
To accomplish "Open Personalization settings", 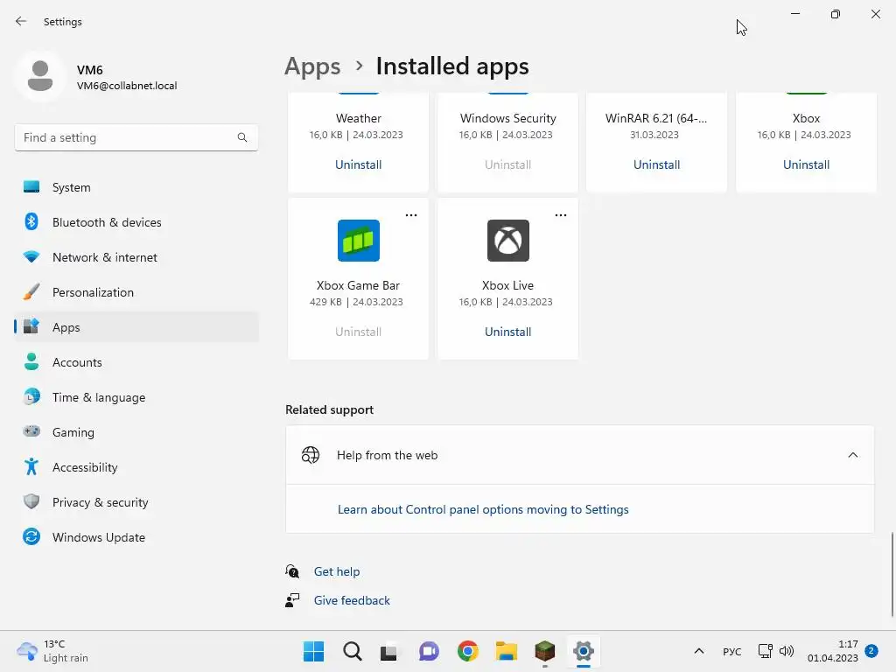I will point(136,292).
